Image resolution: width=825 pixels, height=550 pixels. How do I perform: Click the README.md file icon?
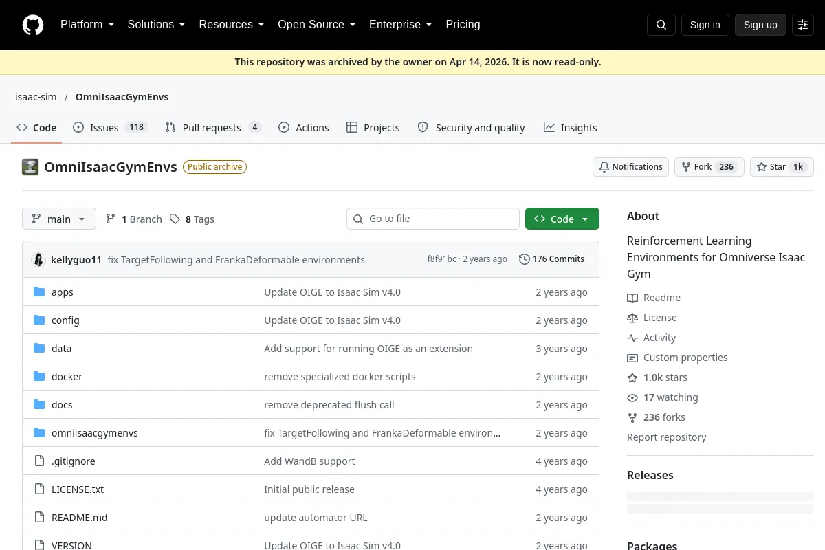point(39,518)
